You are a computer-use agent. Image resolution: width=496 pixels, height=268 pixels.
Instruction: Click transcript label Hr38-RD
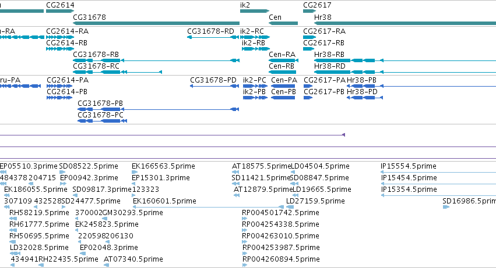330,66
